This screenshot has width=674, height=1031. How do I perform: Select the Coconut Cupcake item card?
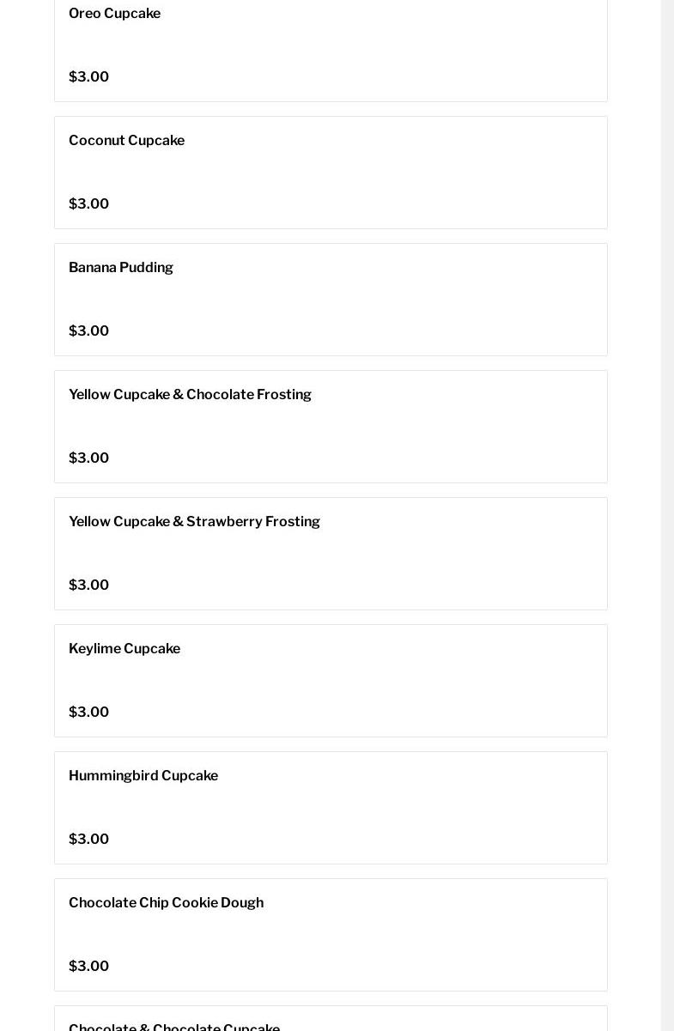(331, 173)
